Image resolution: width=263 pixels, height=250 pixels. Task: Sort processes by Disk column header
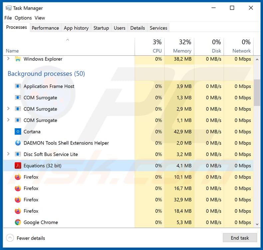pyautogui.click(x=209, y=46)
